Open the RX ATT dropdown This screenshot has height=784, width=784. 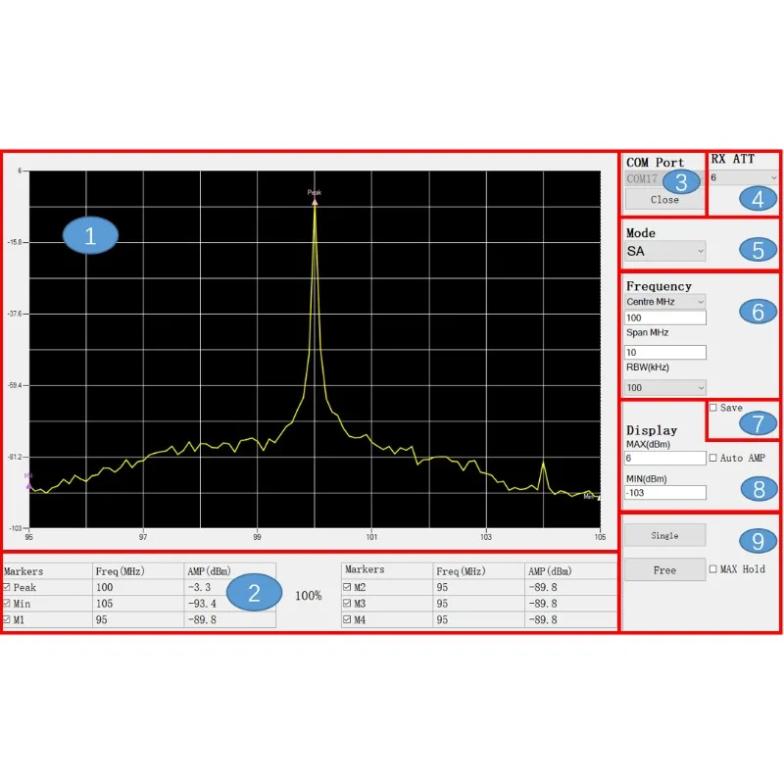(x=744, y=177)
